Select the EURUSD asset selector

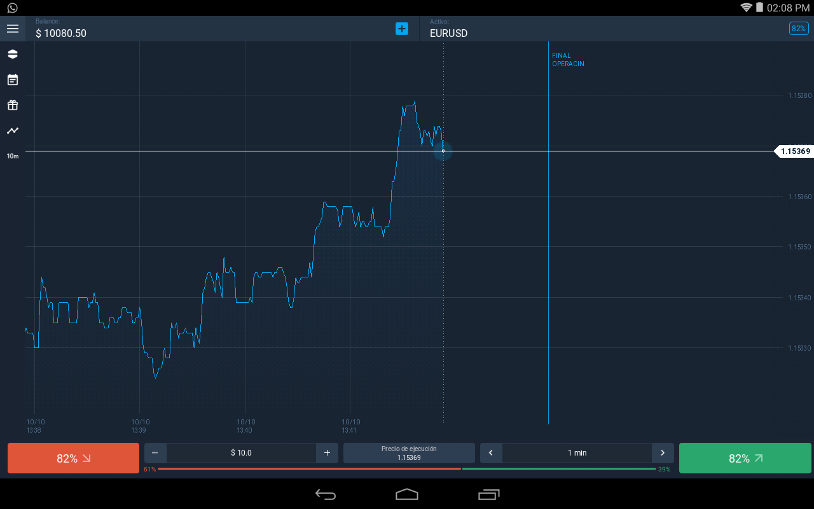click(x=448, y=33)
